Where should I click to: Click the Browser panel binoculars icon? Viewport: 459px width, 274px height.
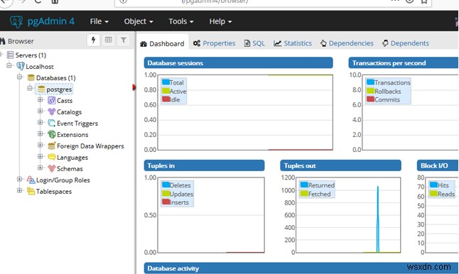pos(3,41)
